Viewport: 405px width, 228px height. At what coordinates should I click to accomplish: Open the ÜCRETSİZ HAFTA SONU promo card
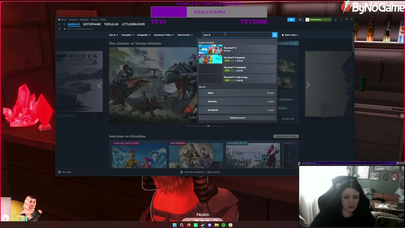[139, 154]
